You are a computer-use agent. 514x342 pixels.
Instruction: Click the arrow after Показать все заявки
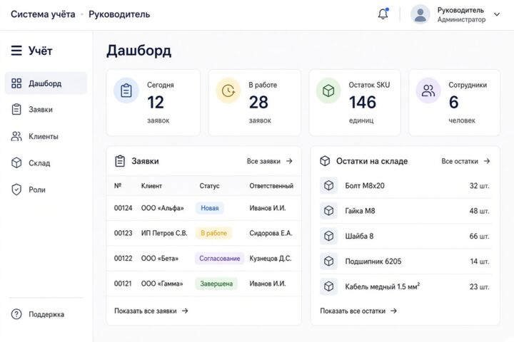(185, 311)
